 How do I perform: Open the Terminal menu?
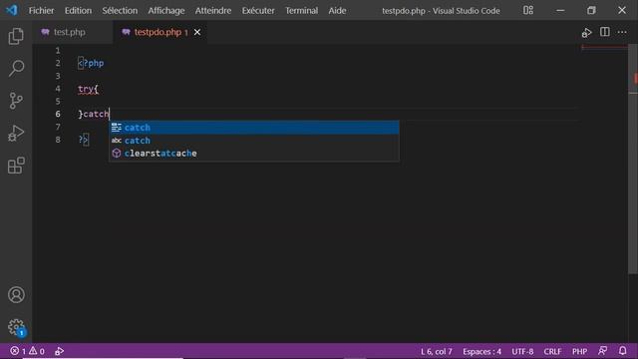[x=301, y=11]
